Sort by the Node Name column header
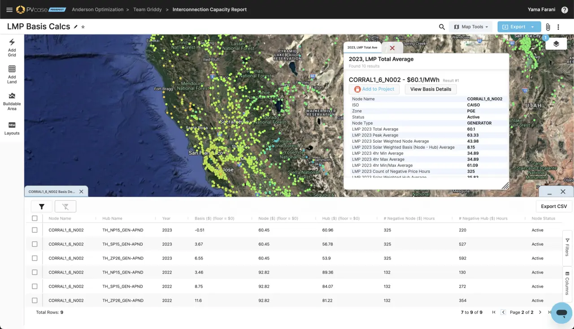The image size is (574, 329). coord(60,218)
